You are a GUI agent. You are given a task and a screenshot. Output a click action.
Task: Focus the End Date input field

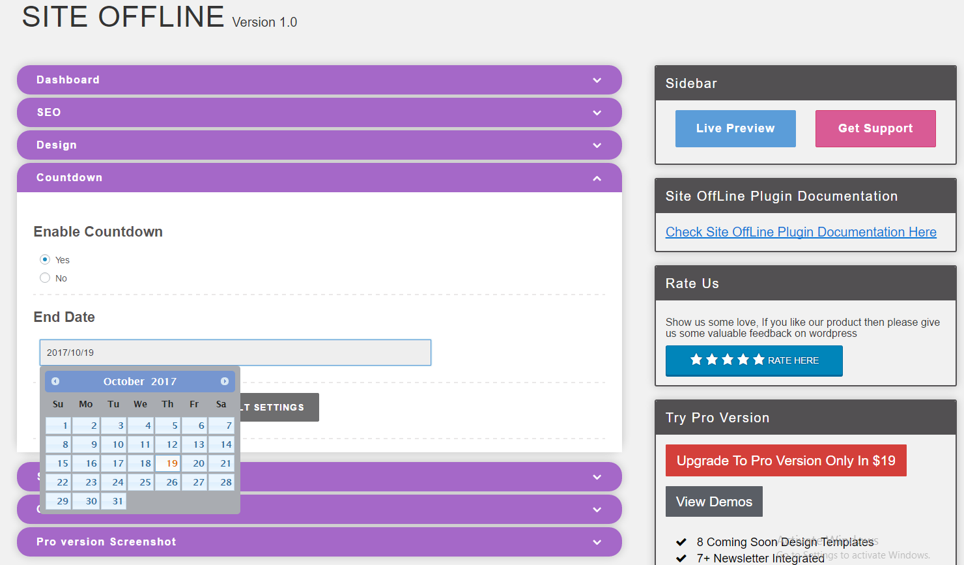(235, 353)
